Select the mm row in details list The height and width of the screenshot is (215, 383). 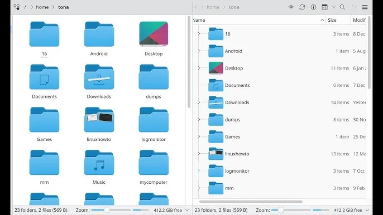pyautogui.click(x=279, y=188)
